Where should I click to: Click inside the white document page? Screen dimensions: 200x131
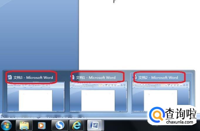[138, 35]
